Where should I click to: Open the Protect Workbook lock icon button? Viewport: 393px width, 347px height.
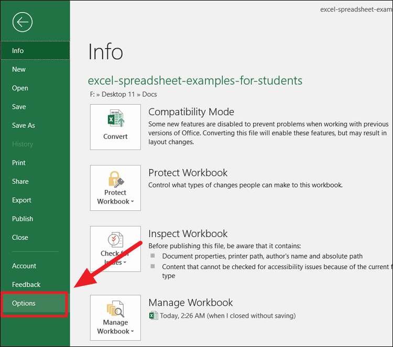pyautogui.click(x=115, y=188)
